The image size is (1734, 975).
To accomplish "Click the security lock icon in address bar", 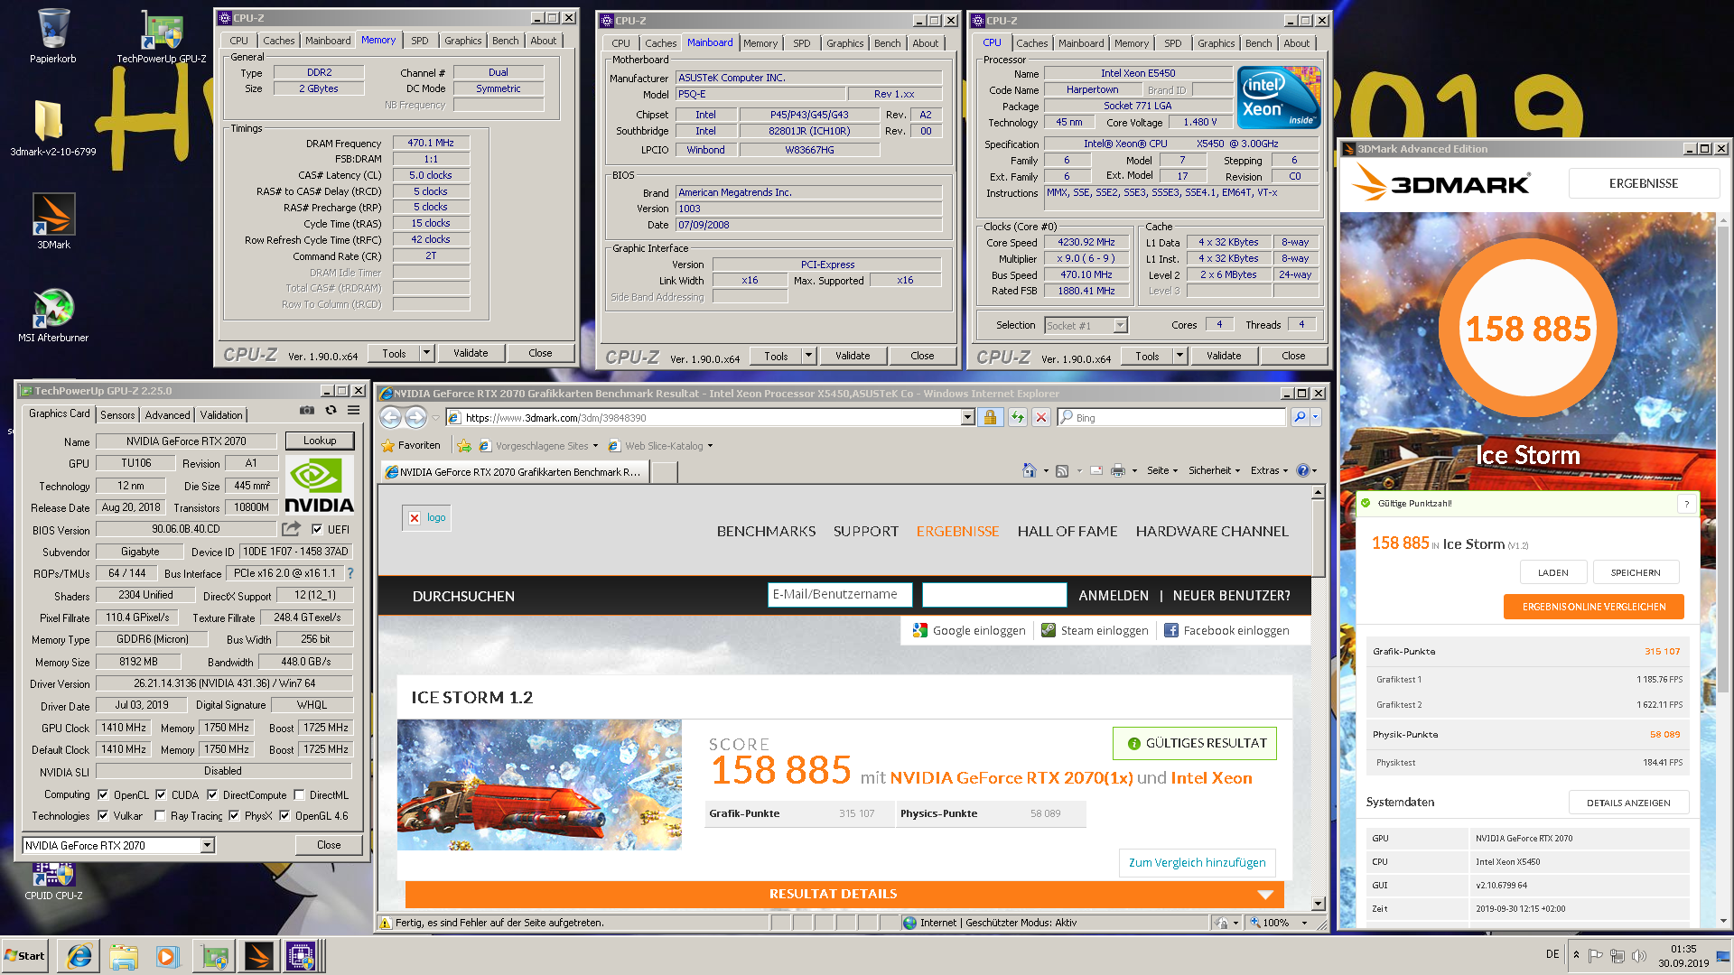I will [x=990, y=417].
